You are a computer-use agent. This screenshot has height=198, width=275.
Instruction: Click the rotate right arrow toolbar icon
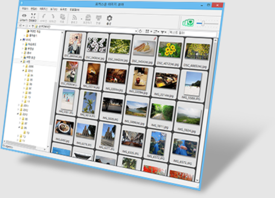click(53, 17)
